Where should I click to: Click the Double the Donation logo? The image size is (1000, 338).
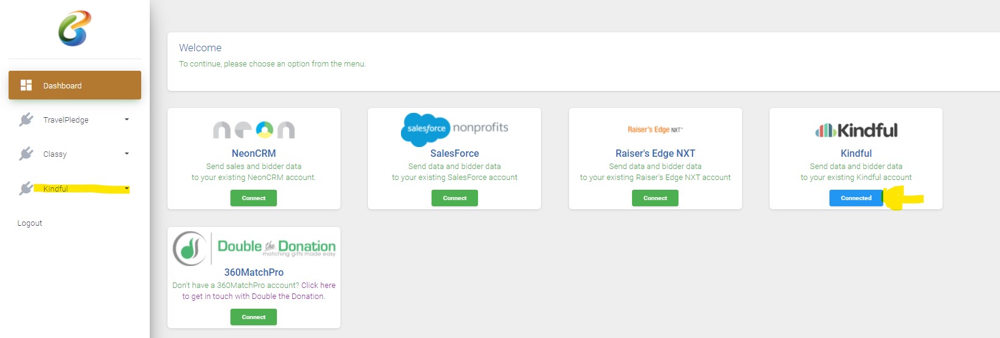tap(254, 248)
